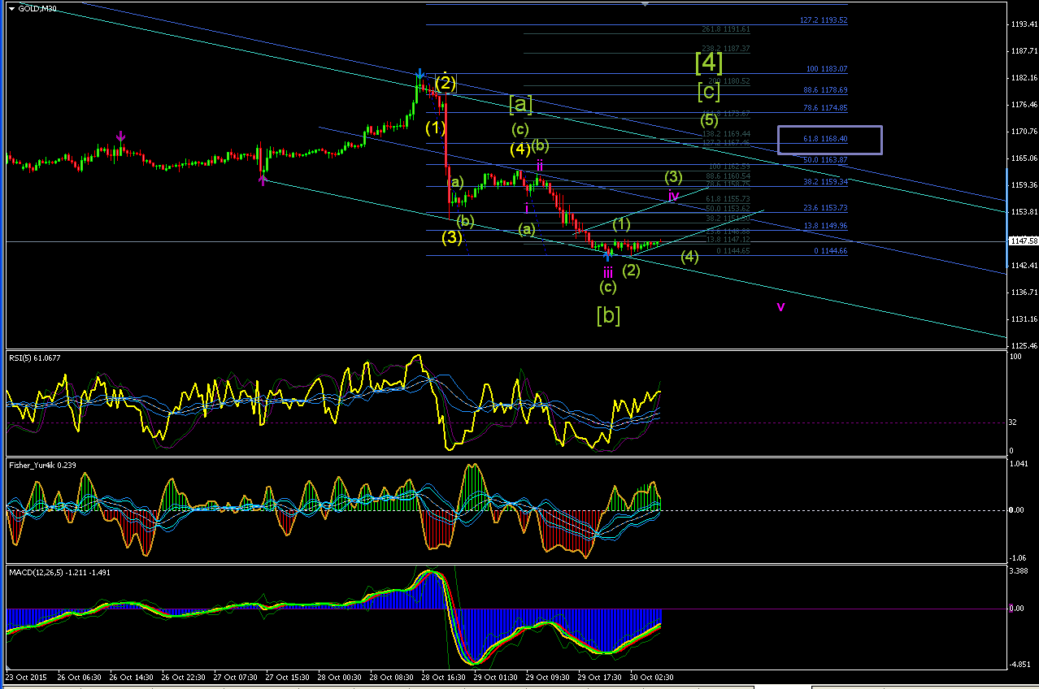Click time axis label 27 Oct 07:30

233,677
